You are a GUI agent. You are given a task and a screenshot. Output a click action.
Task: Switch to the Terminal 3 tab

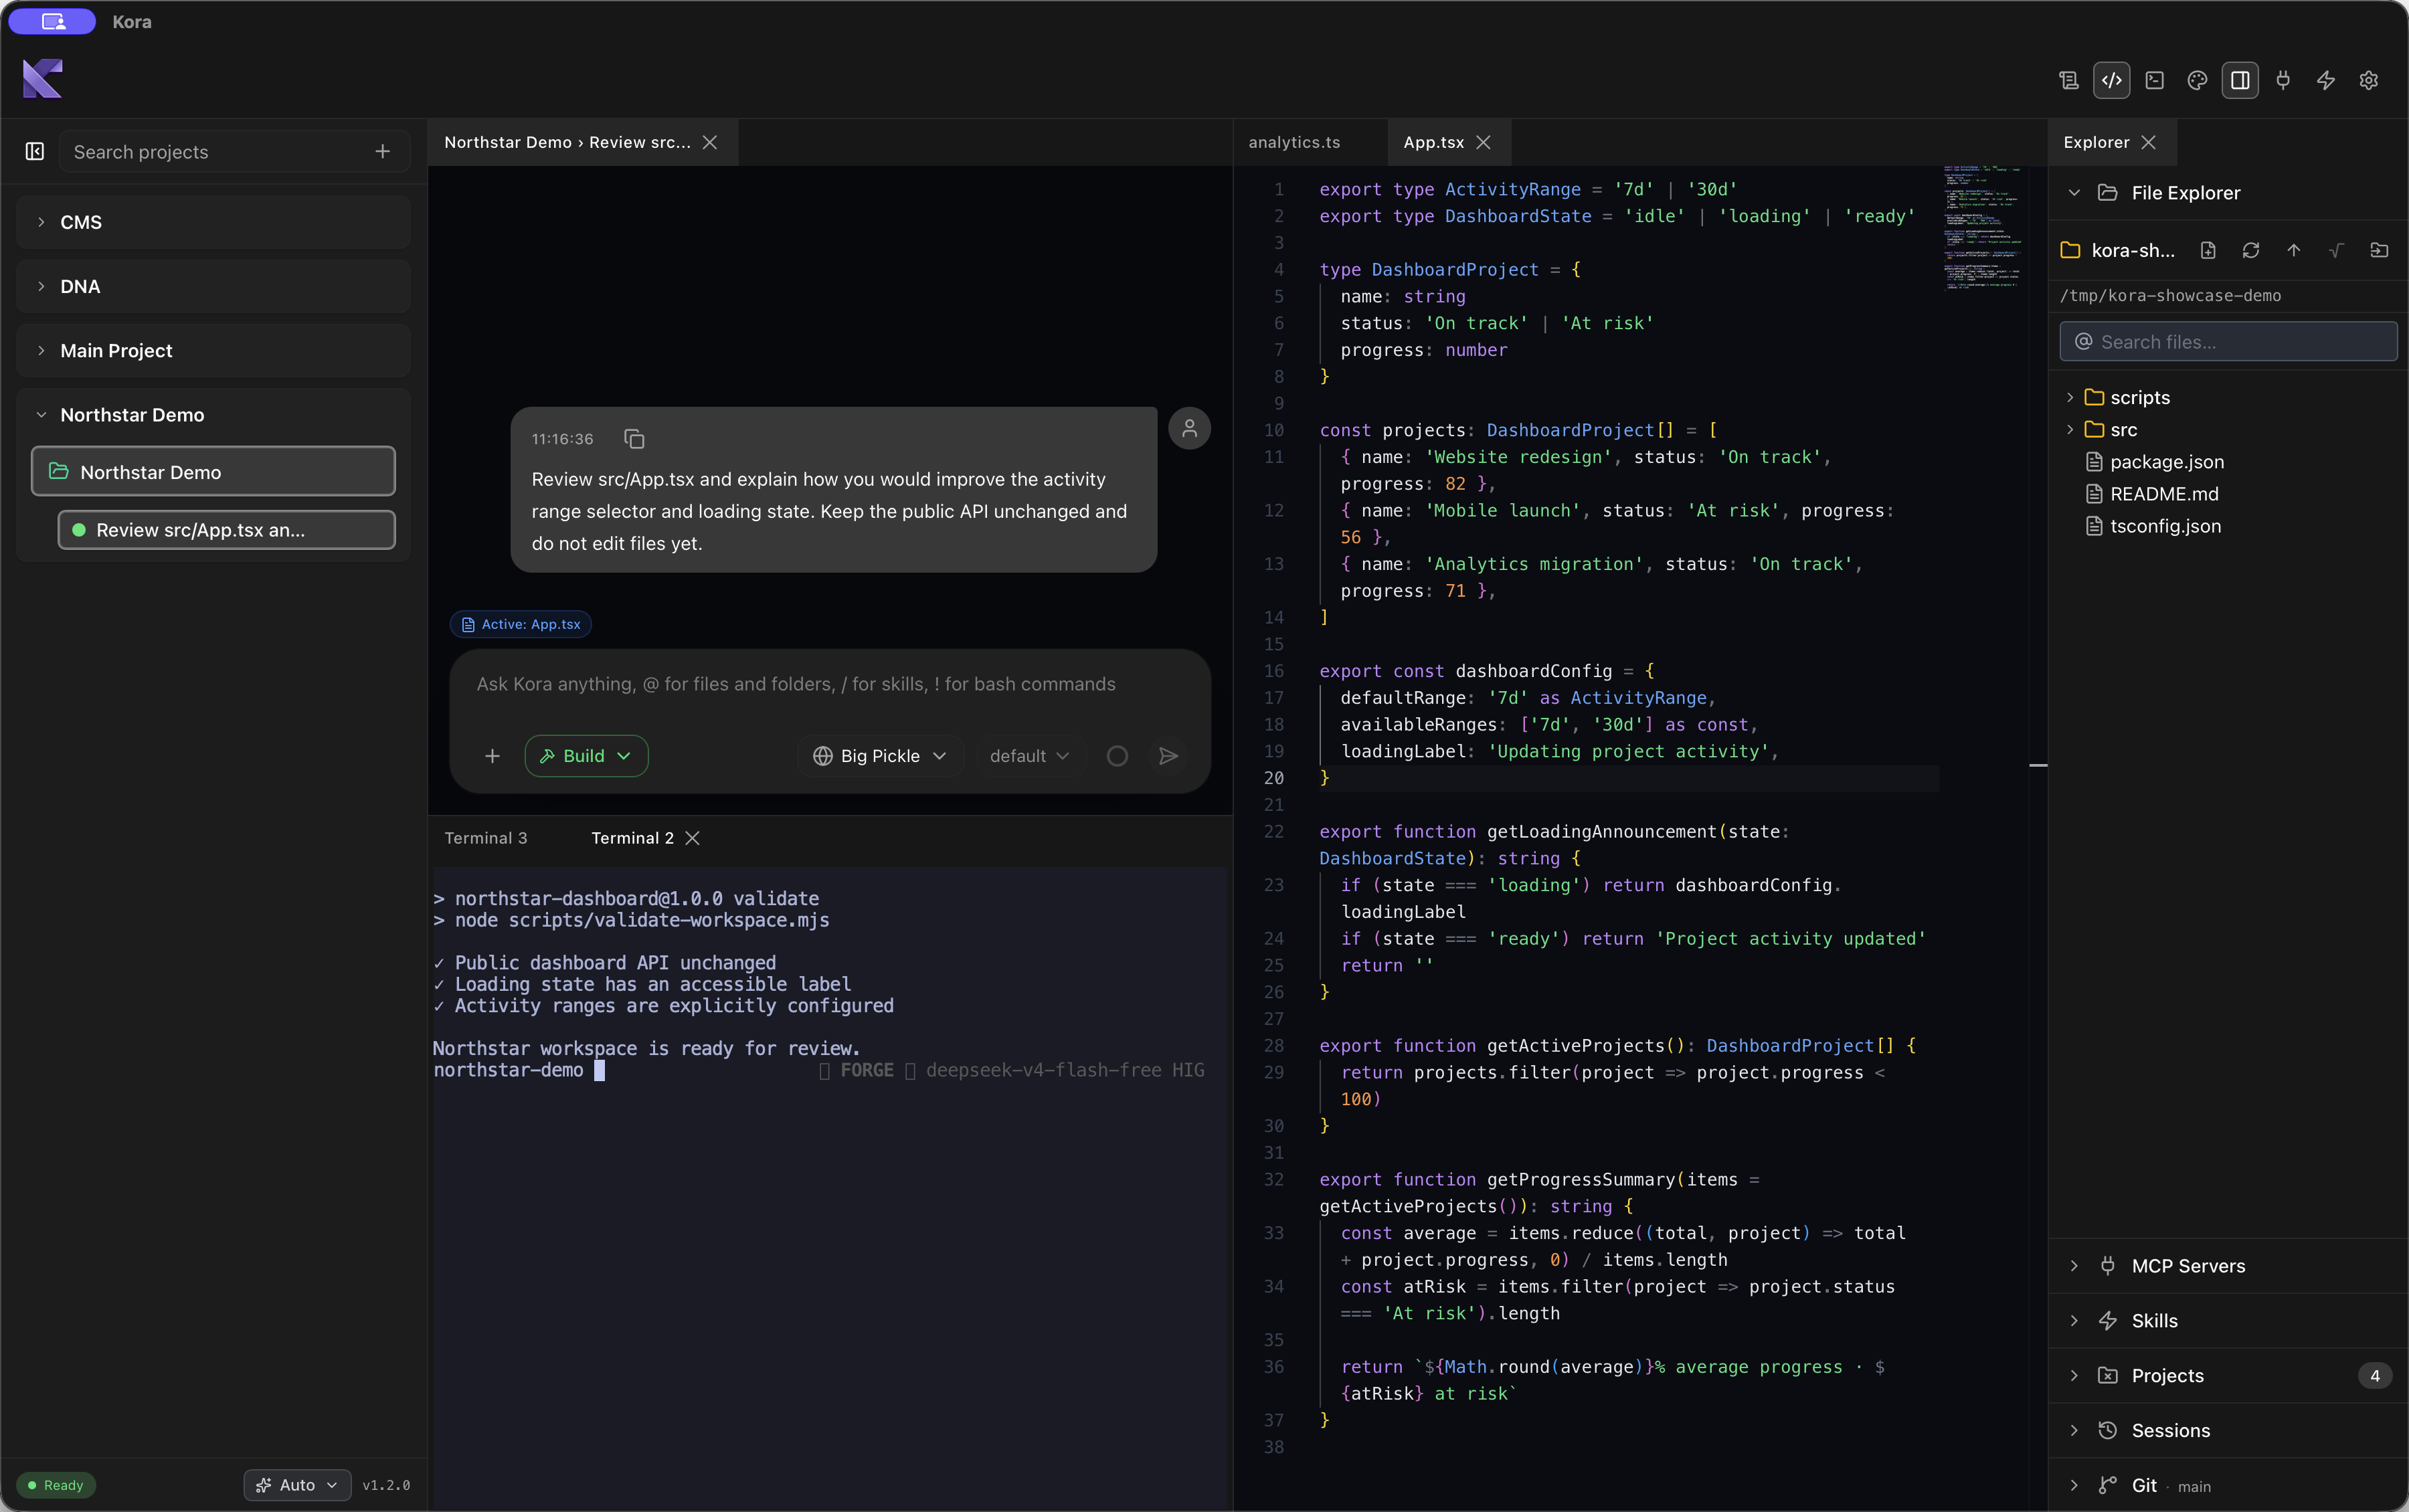click(x=486, y=838)
